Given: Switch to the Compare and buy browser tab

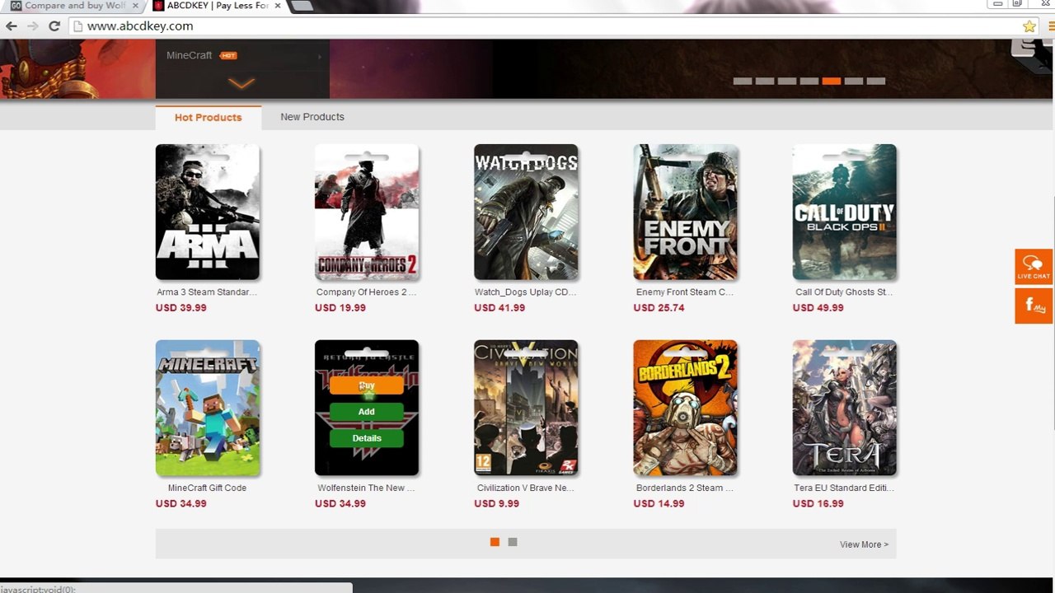Looking at the screenshot, I should coord(73,6).
